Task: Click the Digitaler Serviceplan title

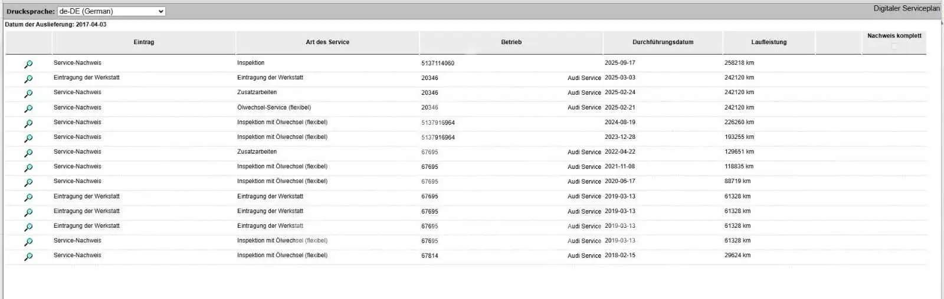Action: [906, 8]
